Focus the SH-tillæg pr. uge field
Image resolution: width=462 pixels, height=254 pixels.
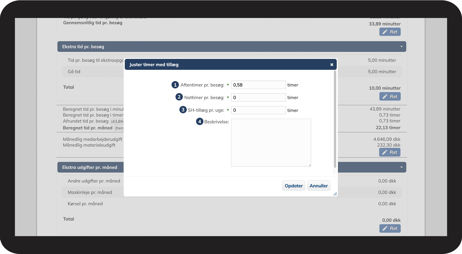click(258, 110)
